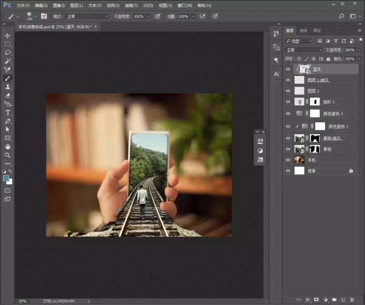Select the Magic Wand tool
The height and width of the screenshot is (305, 365).
[7, 61]
